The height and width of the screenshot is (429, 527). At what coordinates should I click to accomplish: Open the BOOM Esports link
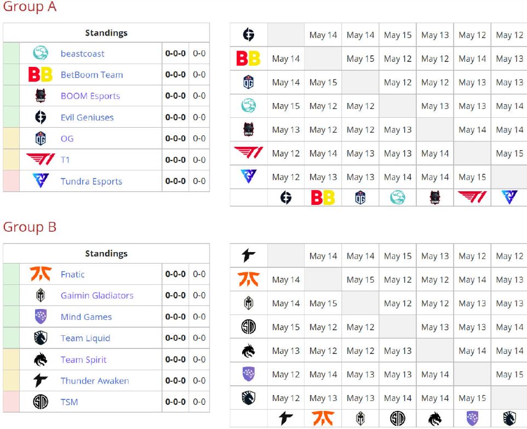pos(90,96)
